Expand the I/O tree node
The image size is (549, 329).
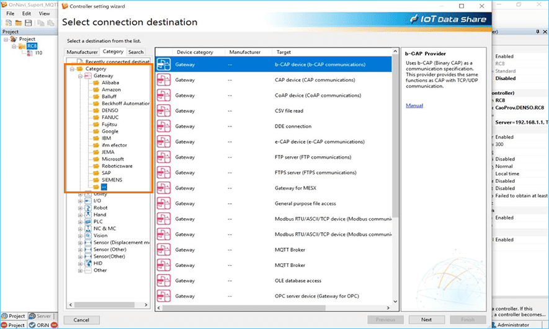(80, 201)
